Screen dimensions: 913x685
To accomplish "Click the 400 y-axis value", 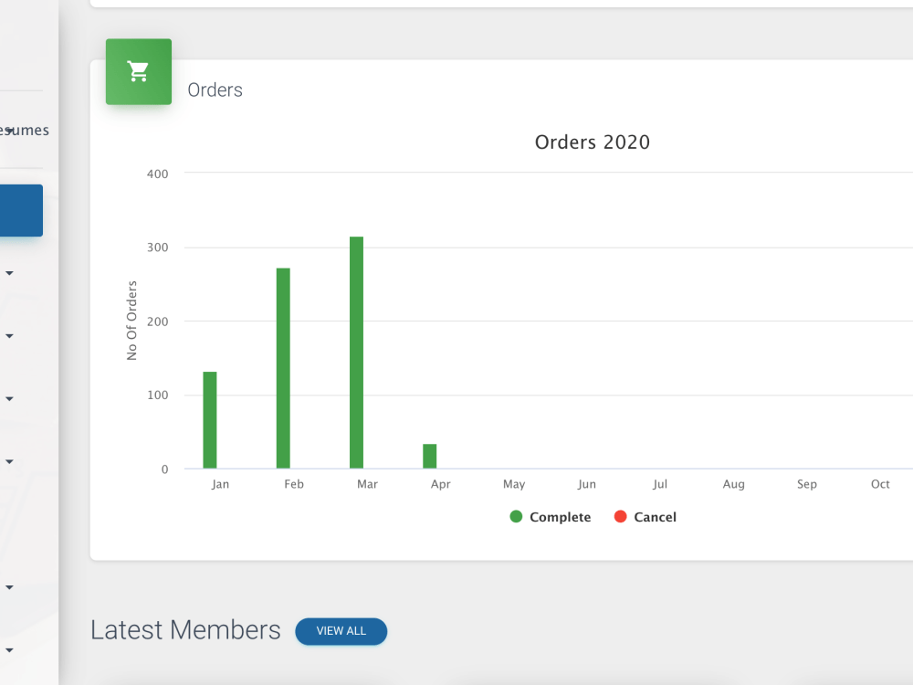I will click(x=157, y=174).
